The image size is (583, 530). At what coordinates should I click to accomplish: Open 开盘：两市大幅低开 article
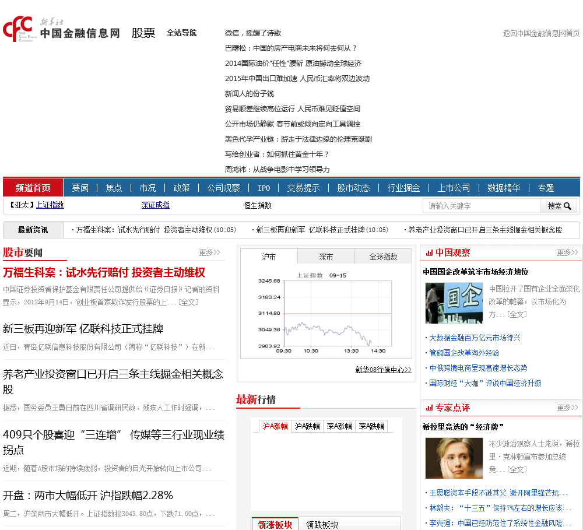click(x=88, y=496)
